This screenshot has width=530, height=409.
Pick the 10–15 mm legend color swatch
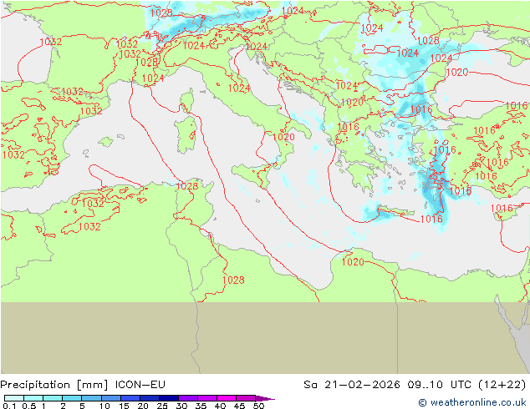coord(110,398)
